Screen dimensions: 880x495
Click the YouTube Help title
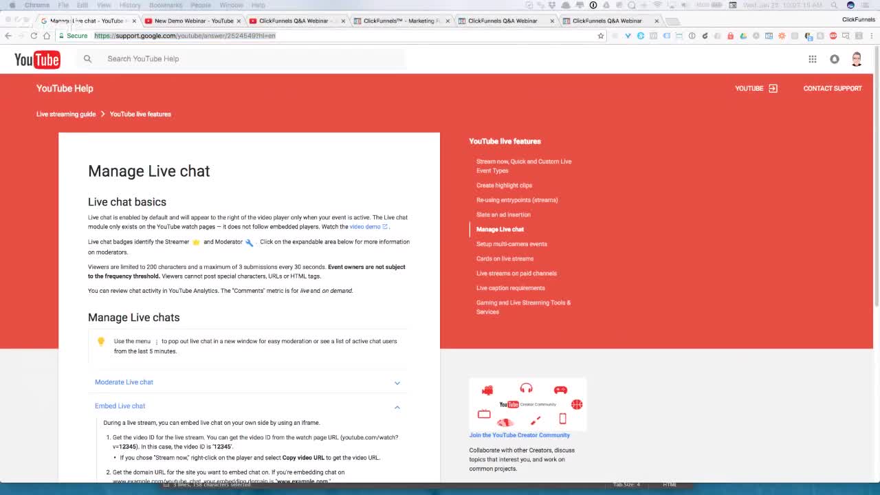click(x=65, y=88)
